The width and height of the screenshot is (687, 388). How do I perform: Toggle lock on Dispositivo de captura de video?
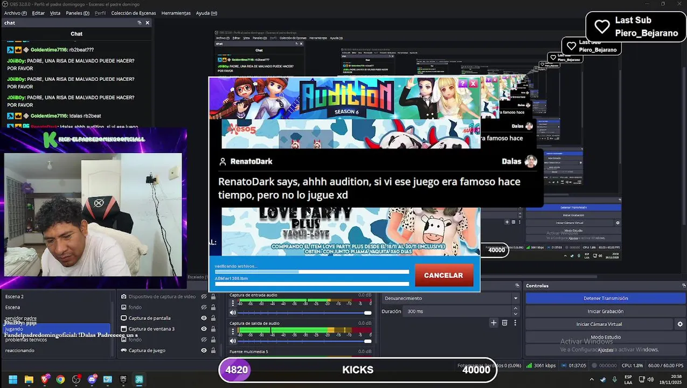coord(213,296)
